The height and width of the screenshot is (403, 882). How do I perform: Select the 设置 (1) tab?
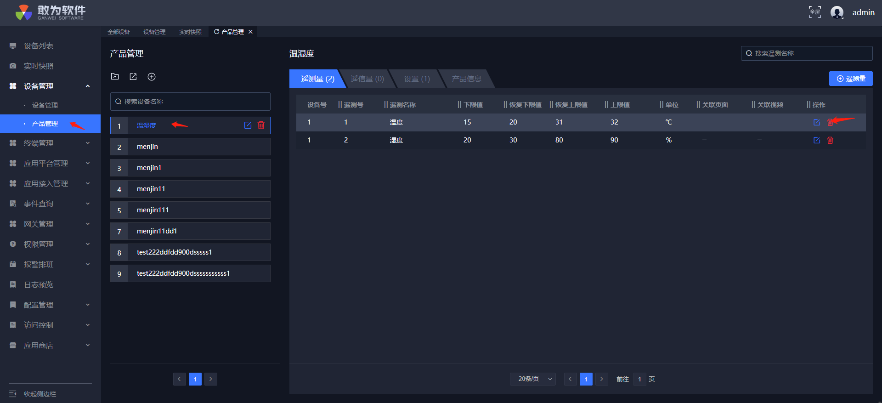coord(417,79)
